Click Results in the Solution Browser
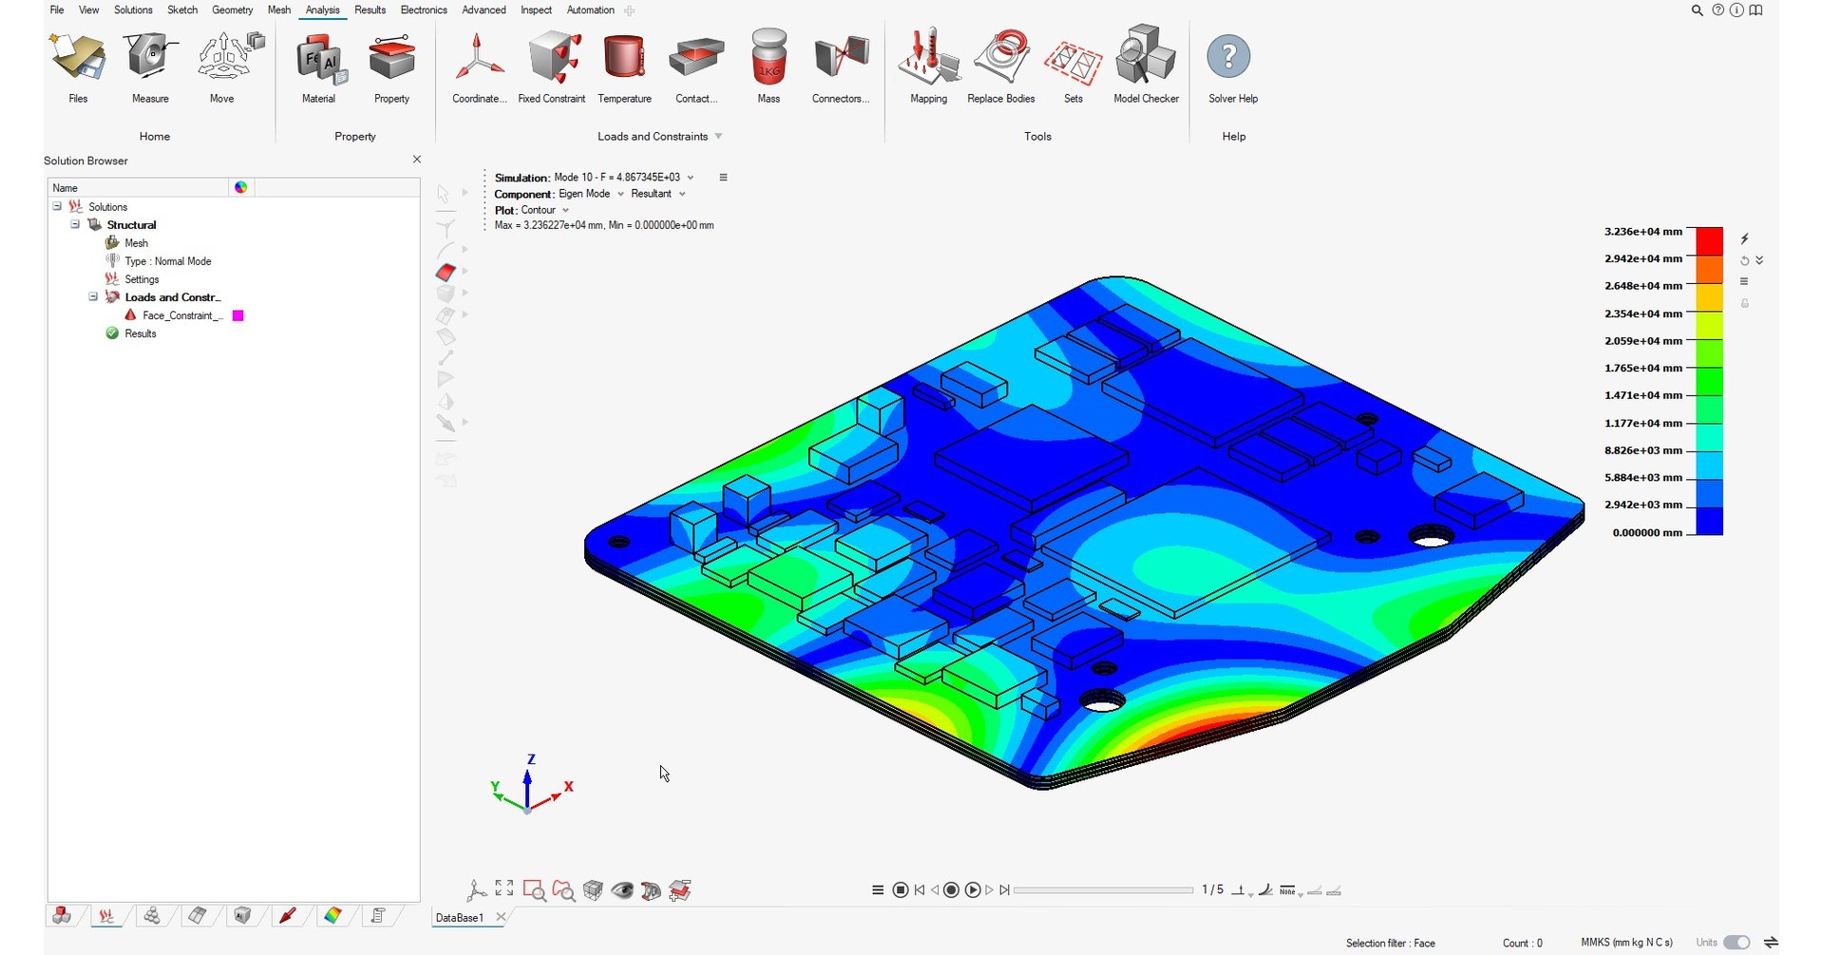This screenshot has width=1823, height=955. 140,334
